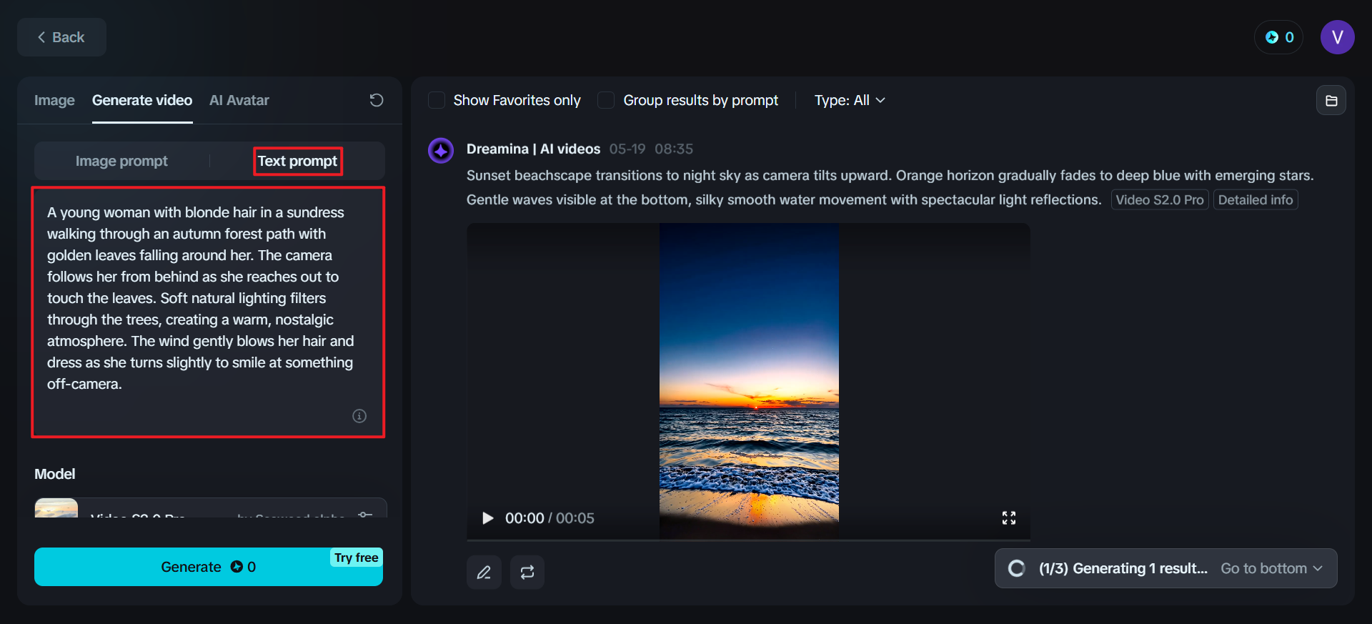Viewport: 1372px width, 624px height.
Task: Click the Generate button
Action: click(x=209, y=567)
